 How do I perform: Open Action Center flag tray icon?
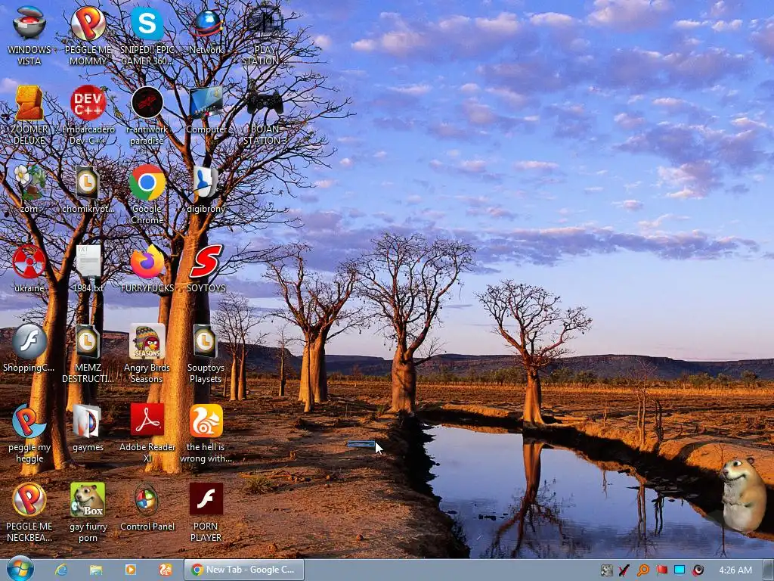click(661, 570)
